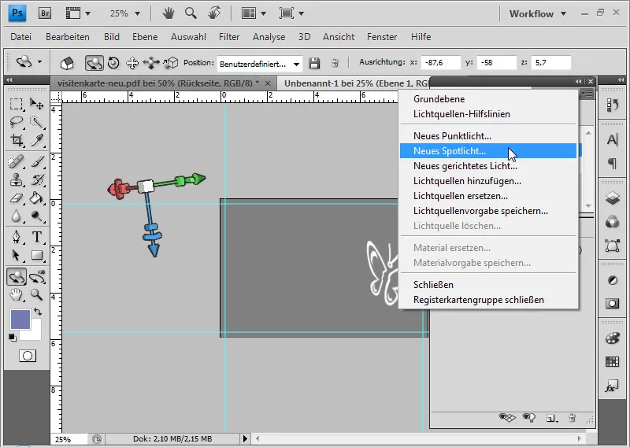Select the Clone Stamp tool
630x447 pixels.
coord(16,180)
